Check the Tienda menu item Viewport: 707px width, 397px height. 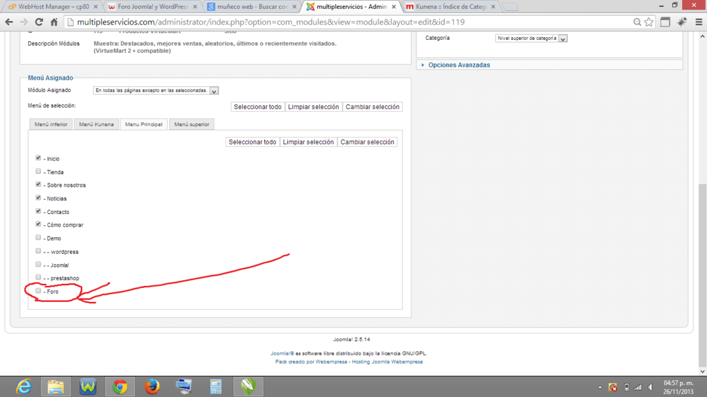[x=39, y=172]
